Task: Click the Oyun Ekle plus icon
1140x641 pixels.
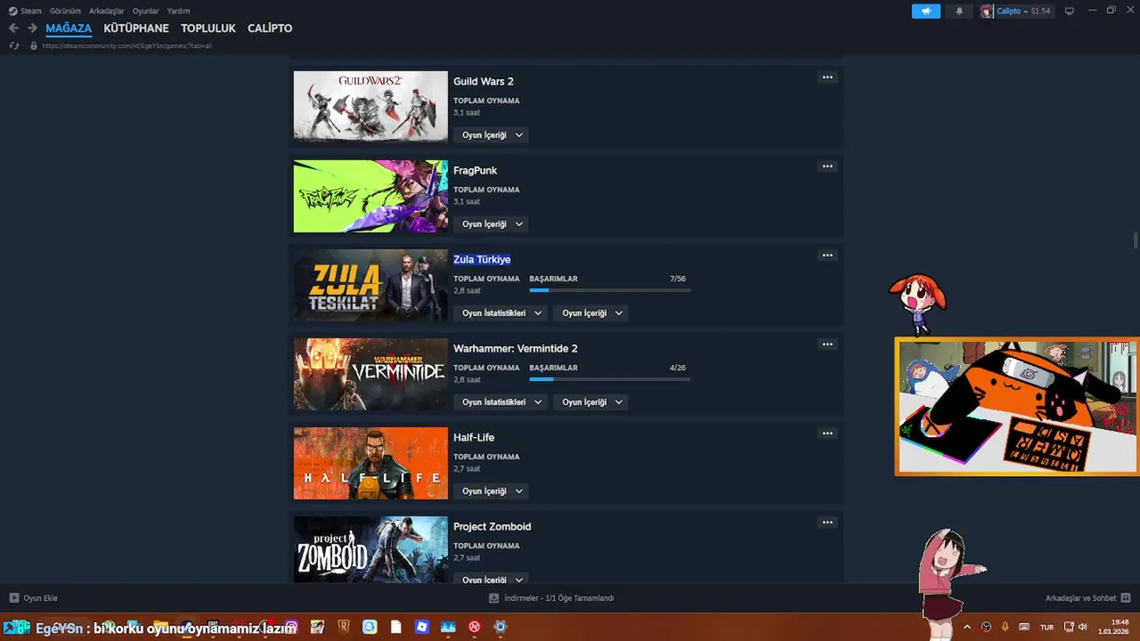Action: 14,598
